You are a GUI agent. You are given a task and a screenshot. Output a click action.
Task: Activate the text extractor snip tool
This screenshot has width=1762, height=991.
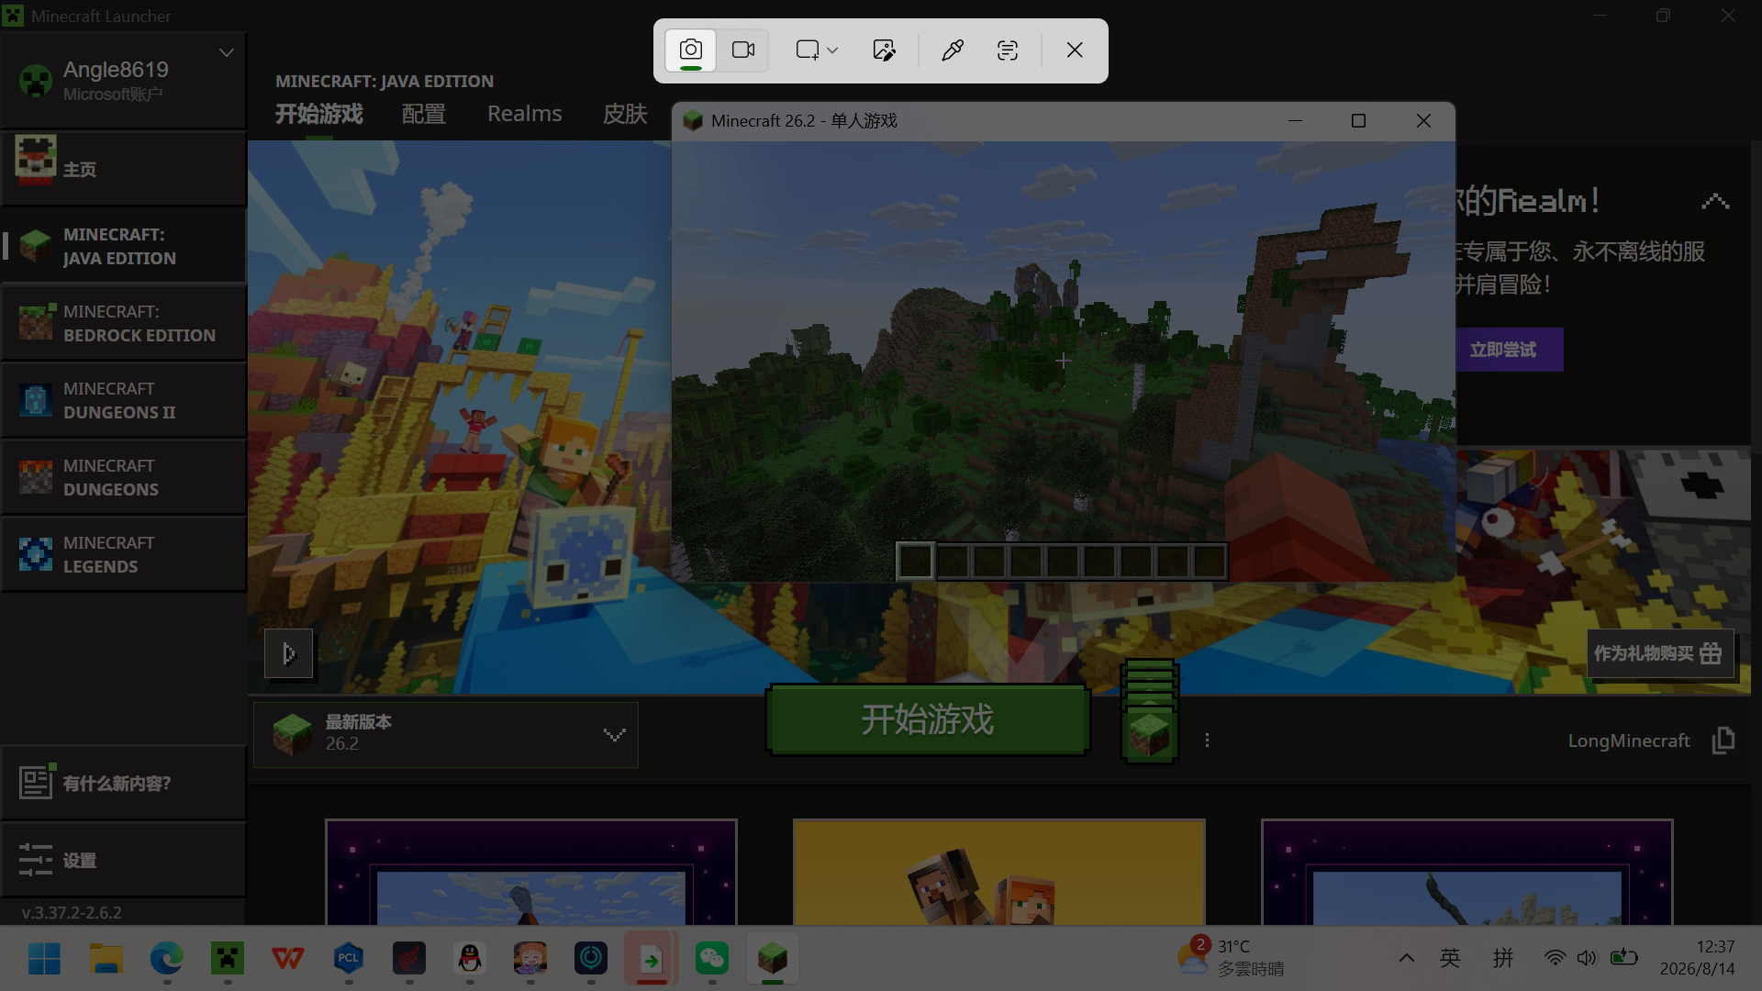pyautogui.click(x=1008, y=50)
